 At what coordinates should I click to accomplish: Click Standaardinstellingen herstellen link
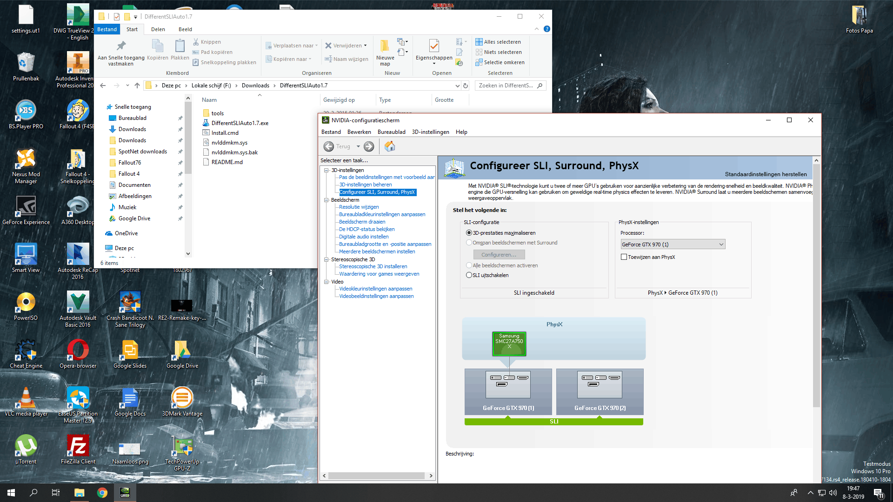[x=766, y=174]
